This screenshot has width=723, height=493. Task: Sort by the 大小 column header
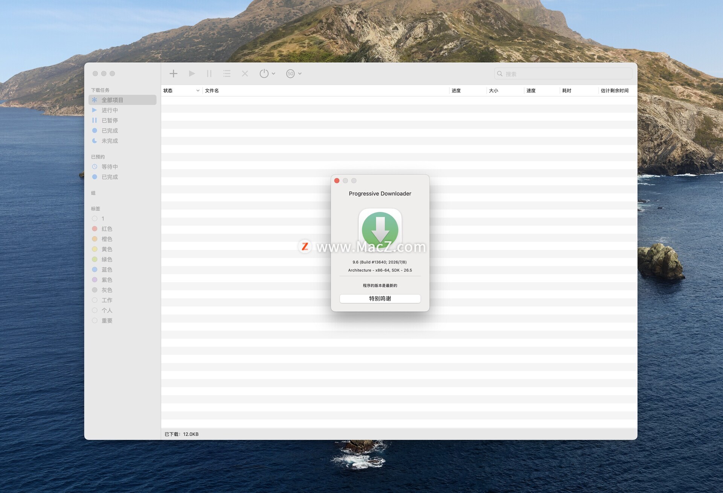click(x=505, y=91)
